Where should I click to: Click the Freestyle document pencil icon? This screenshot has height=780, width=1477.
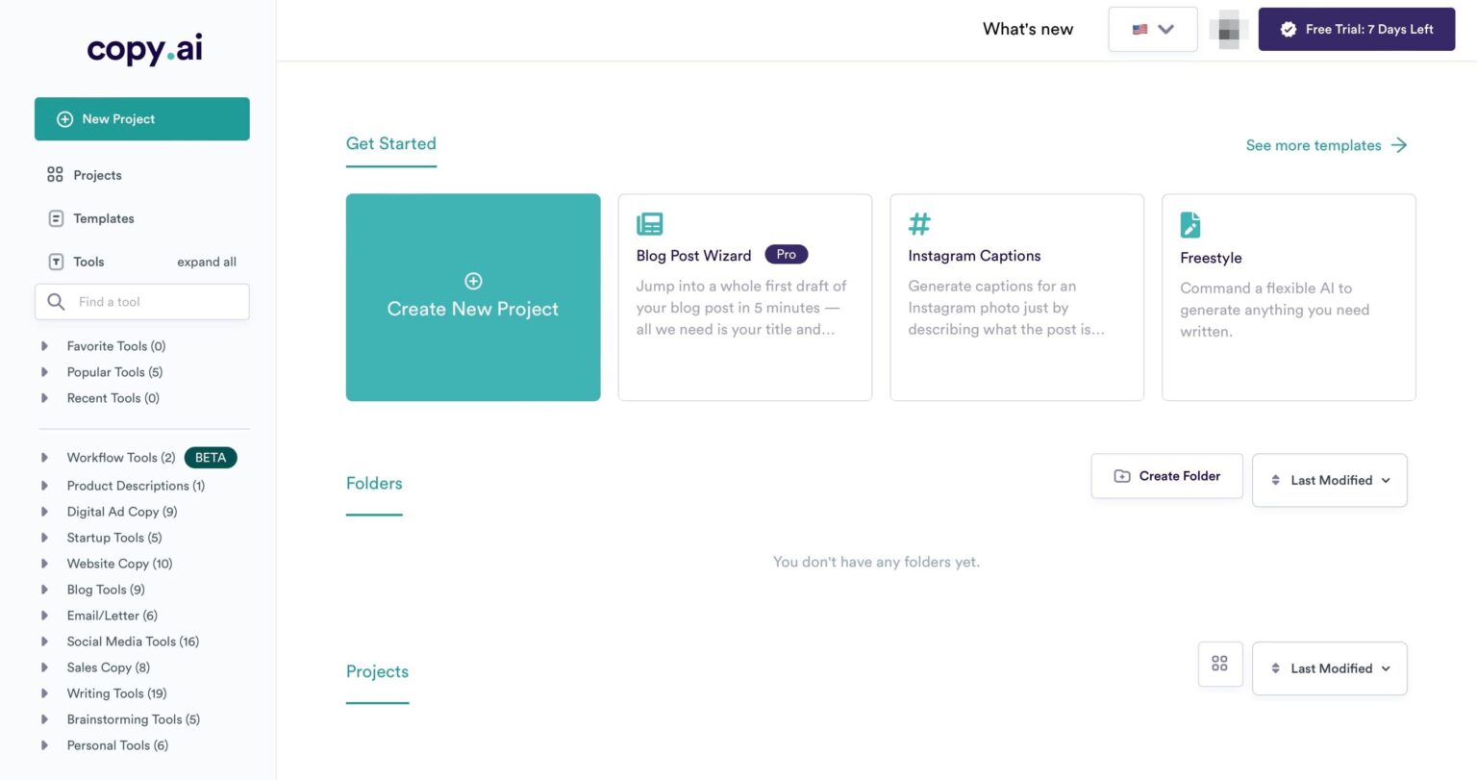coord(1189,225)
